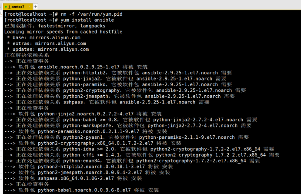This screenshot has height=194, width=301.
Task: Click the 'python-jinja2.noarch.0.2.7.2-4.el7' package line
Action: tap(83, 114)
